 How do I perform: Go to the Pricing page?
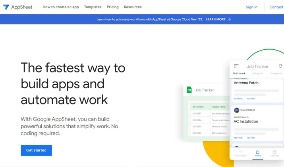(x=113, y=7)
